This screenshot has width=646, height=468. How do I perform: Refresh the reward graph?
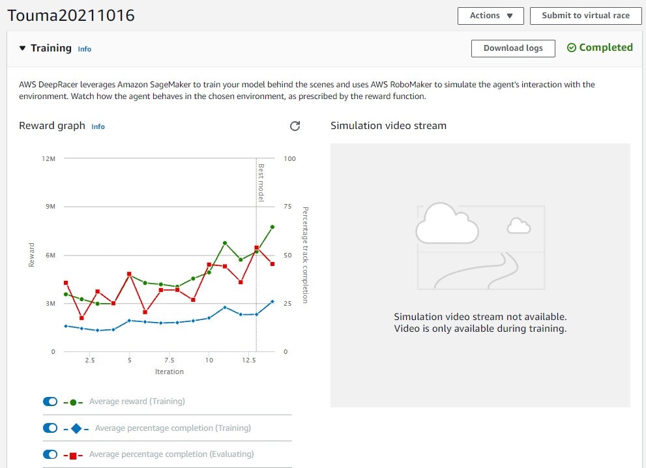tap(295, 126)
